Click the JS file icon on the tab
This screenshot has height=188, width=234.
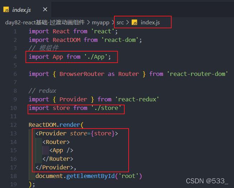6,10
